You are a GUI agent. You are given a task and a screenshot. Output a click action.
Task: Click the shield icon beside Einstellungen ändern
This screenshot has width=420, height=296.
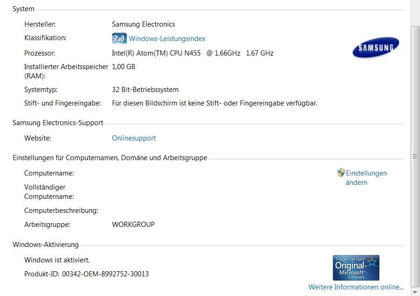pyautogui.click(x=341, y=172)
